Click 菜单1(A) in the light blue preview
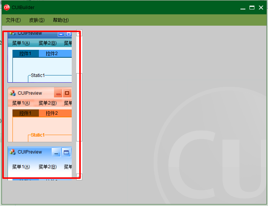The width and height of the screenshot is (268, 206). click(21, 167)
